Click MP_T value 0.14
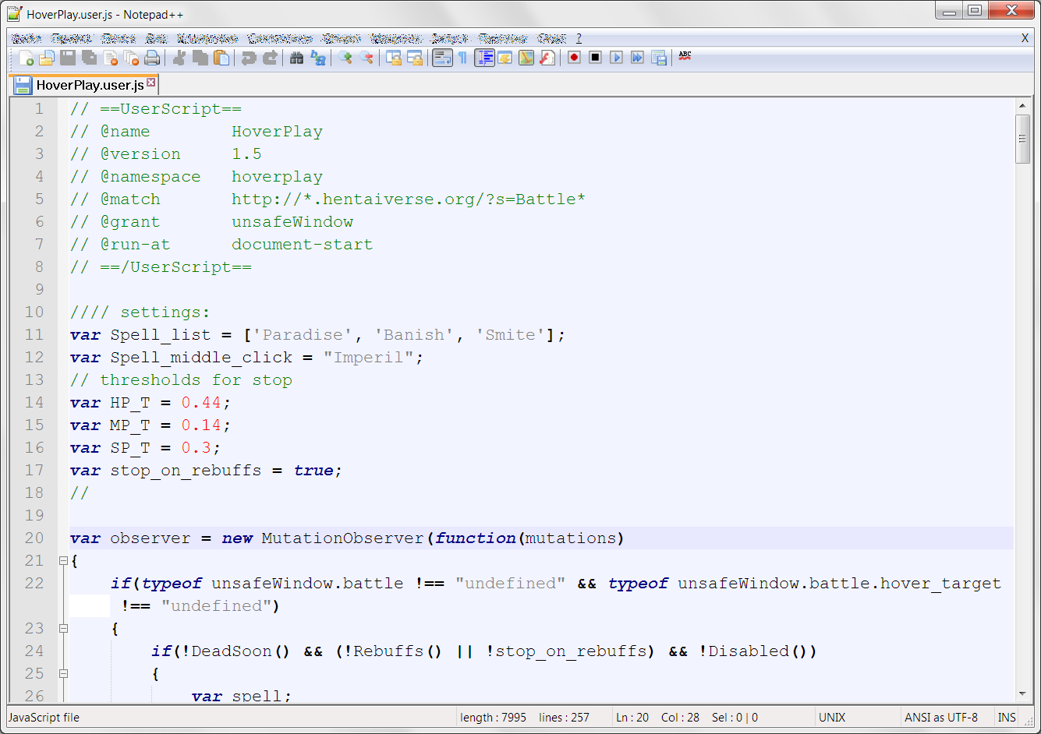 pyautogui.click(x=201, y=425)
